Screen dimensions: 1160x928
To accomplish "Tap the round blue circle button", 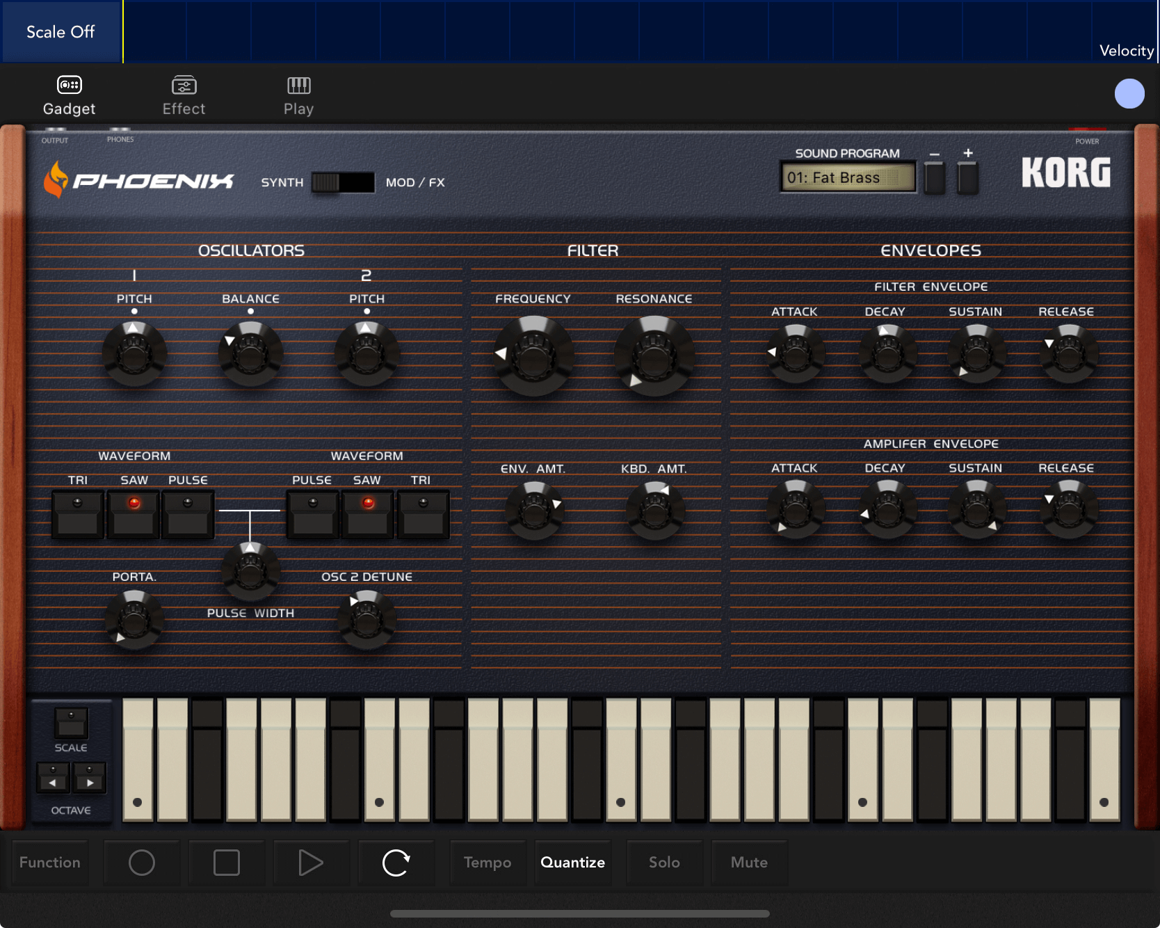I will (1129, 94).
